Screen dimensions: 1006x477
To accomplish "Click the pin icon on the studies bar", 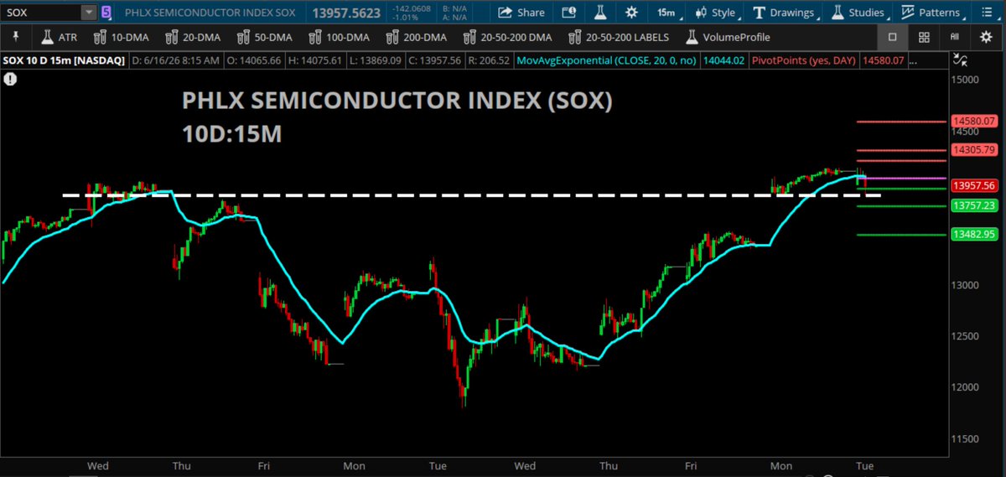I will (x=18, y=37).
